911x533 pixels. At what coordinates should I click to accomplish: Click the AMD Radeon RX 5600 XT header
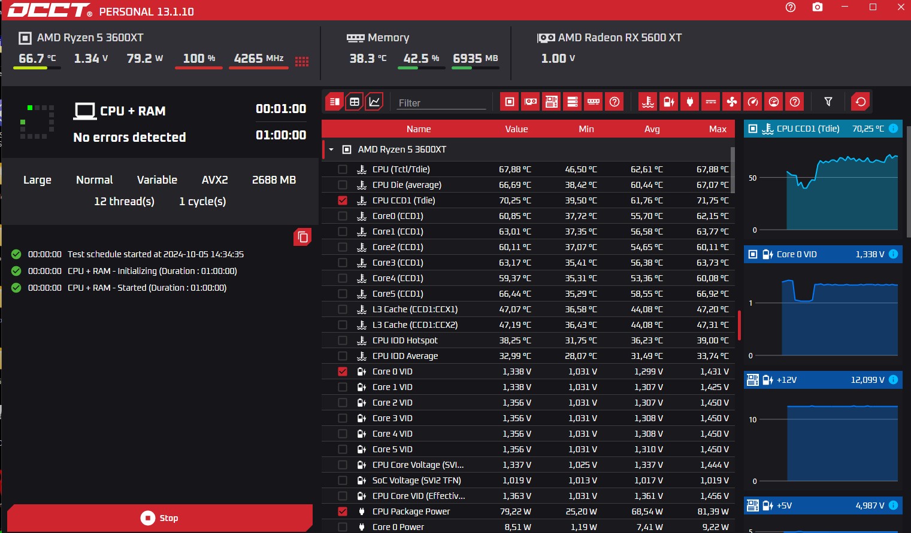(x=610, y=38)
